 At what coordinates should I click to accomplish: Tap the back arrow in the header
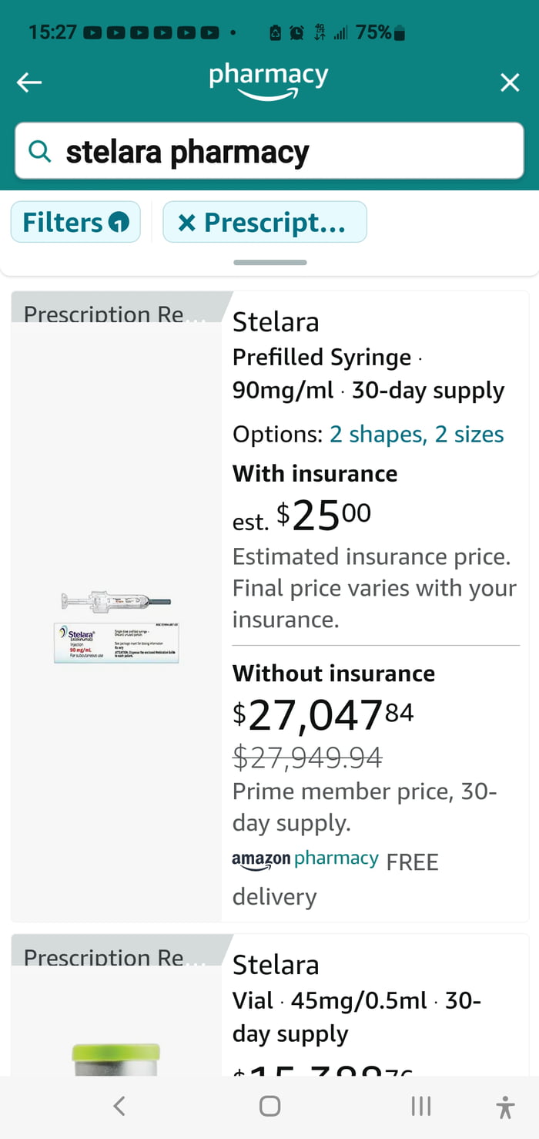tap(29, 82)
